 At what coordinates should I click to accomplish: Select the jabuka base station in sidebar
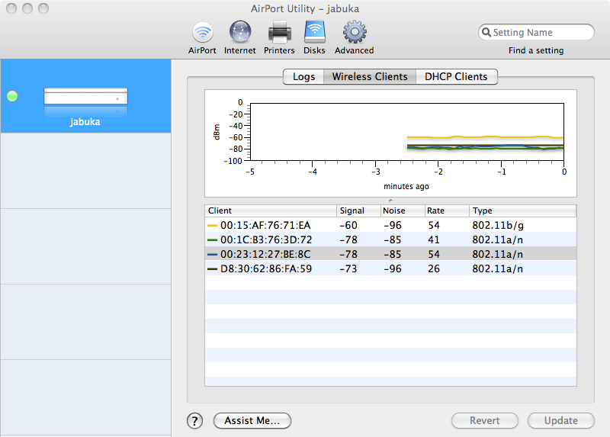point(85,96)
